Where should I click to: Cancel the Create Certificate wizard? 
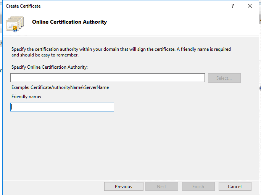click(235, 186)
